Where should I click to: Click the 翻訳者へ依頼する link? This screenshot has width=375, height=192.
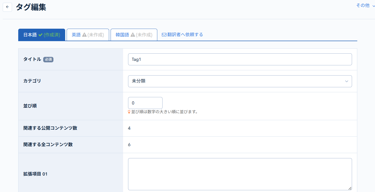[185, 35]
